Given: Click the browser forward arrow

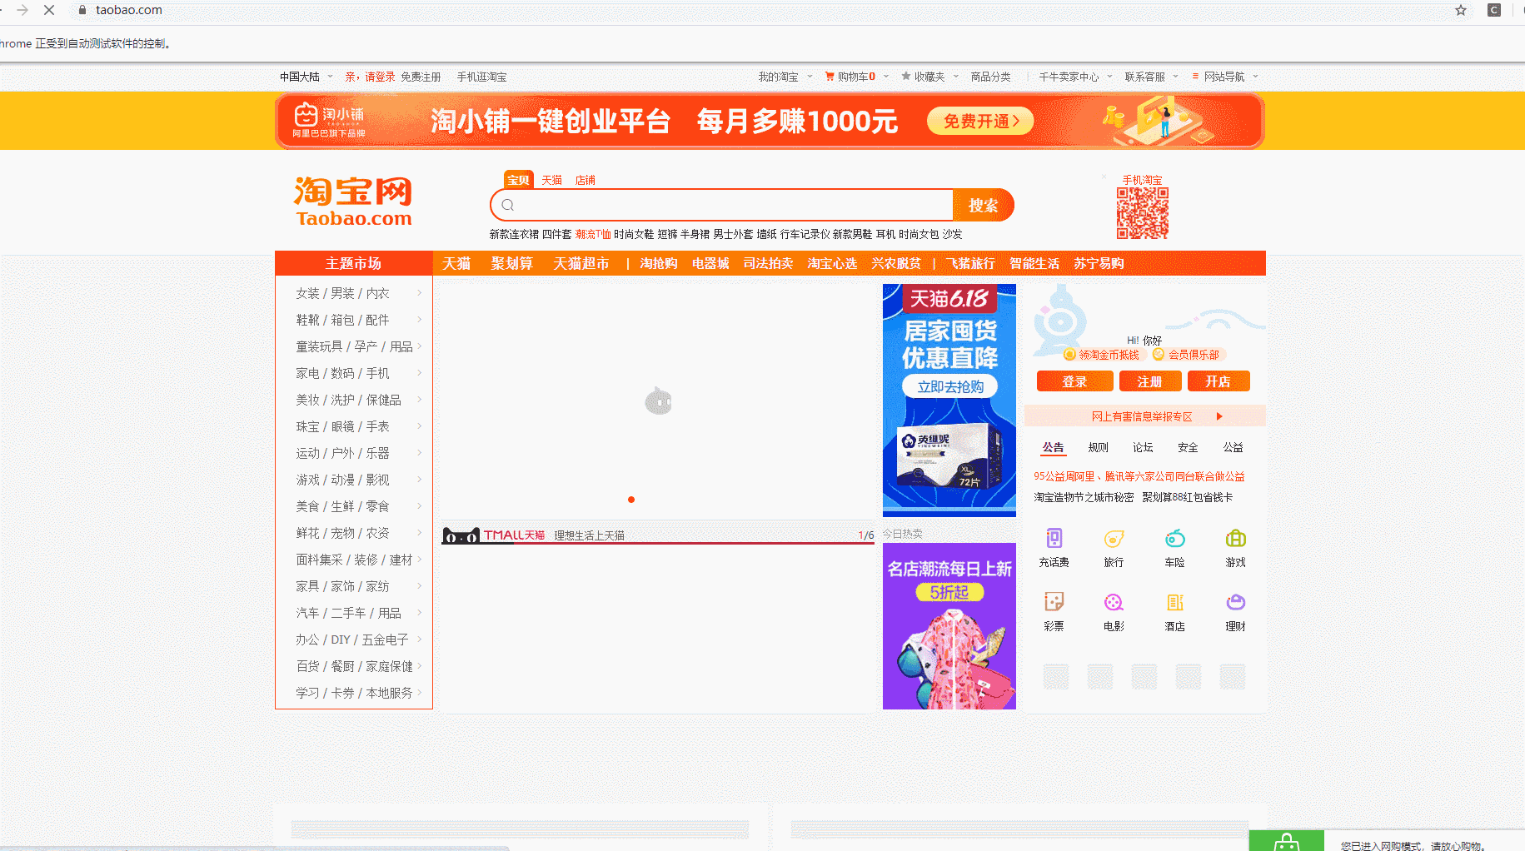Looking at the screenshot, I should [22, 10].
